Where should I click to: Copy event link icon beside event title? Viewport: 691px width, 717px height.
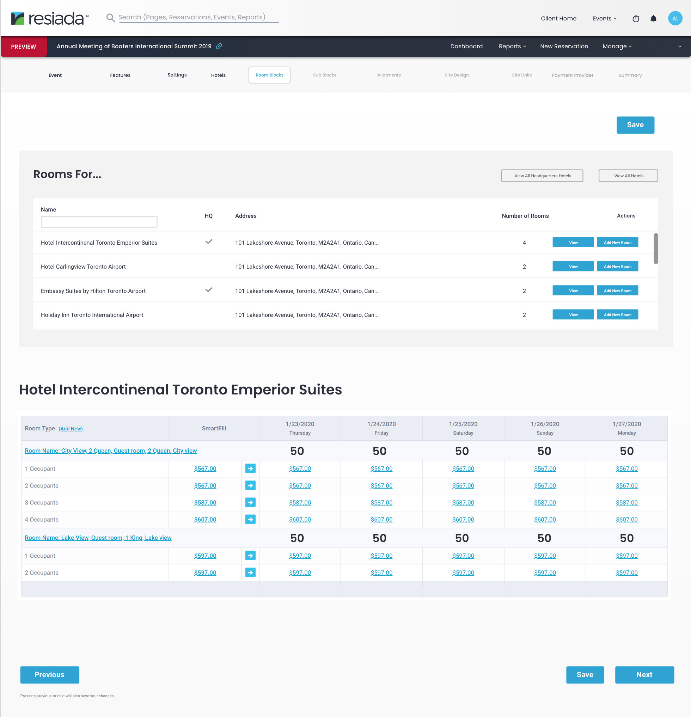click(219, 47)
